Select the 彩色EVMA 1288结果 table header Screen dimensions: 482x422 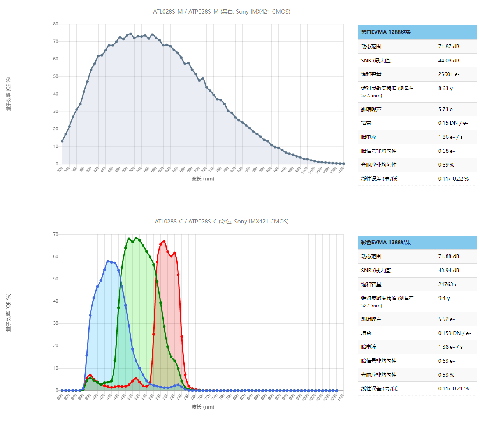pos(386,242)
